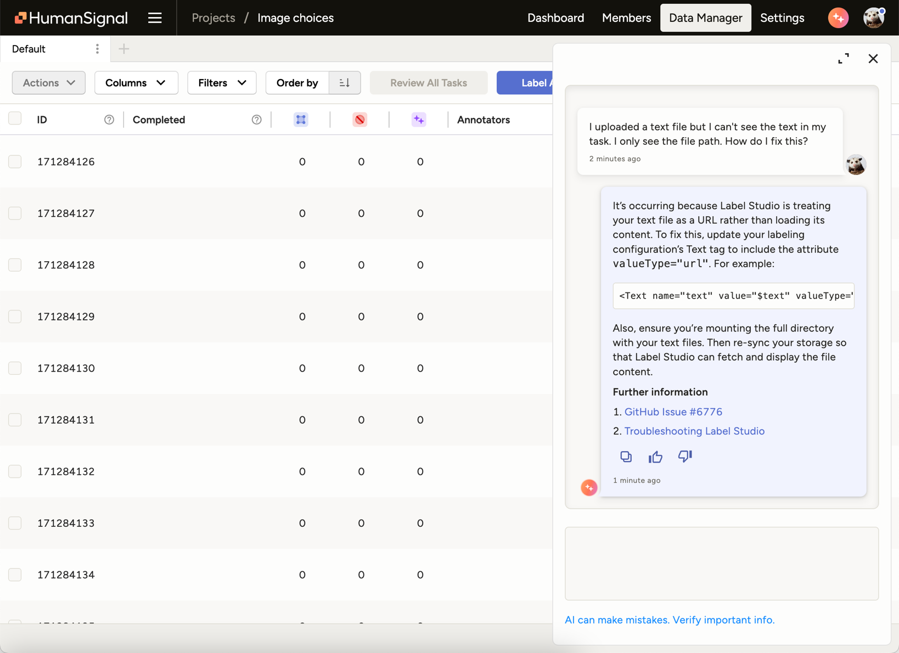The width and height of the screenshot is (899, 653).
Task: Switch to the Members tab
Action: point(626,18)
